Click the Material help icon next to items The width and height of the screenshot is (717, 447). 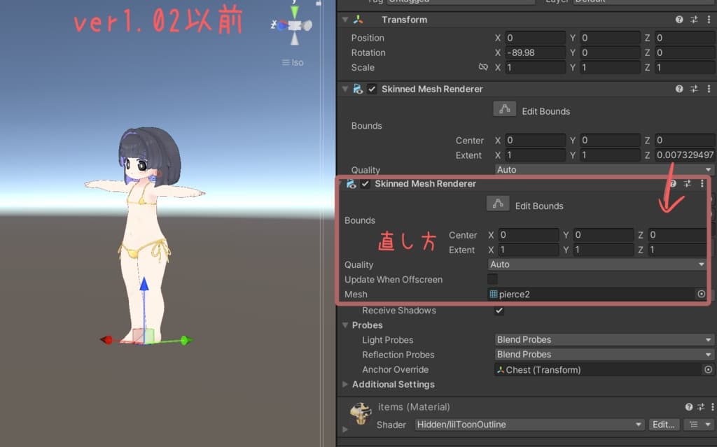[x=688, y=406]
